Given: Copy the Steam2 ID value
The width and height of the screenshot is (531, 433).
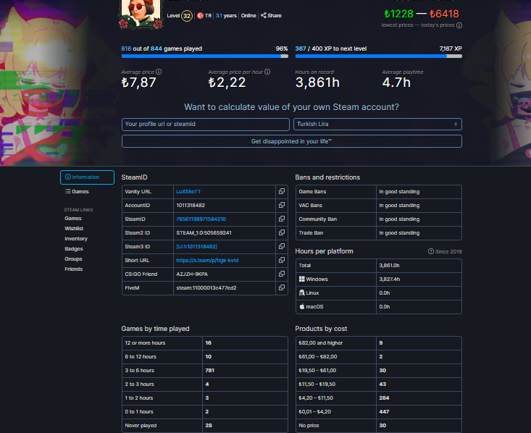Looking at the screenshot, I should [x=281, y=232].
